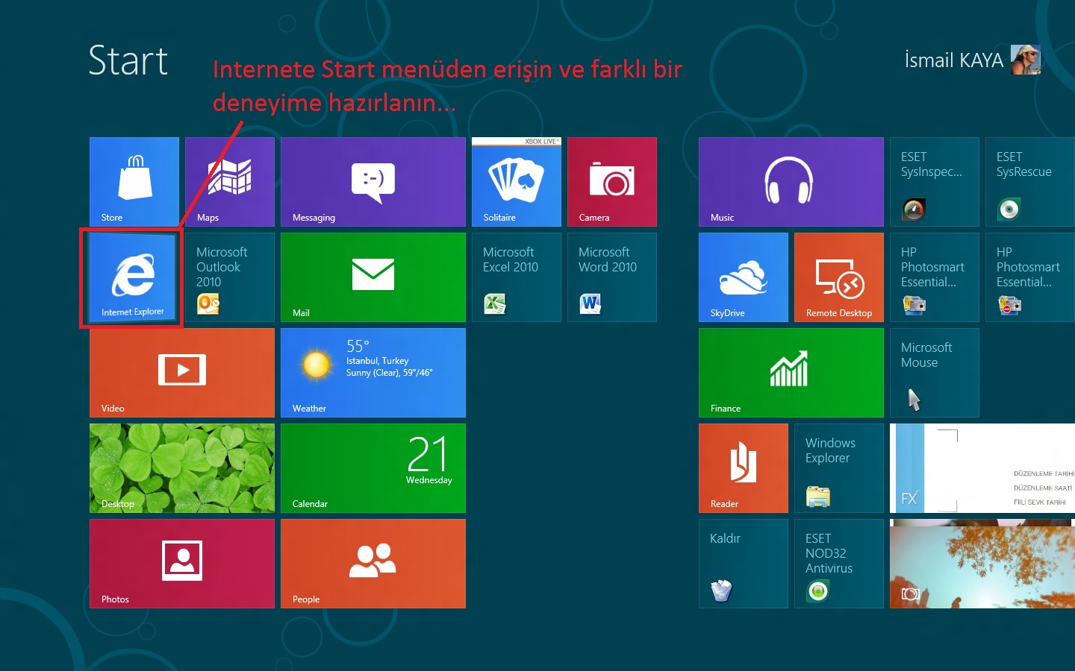
Task: Launch Windows Explorer tile
Action: click(839, 468)
